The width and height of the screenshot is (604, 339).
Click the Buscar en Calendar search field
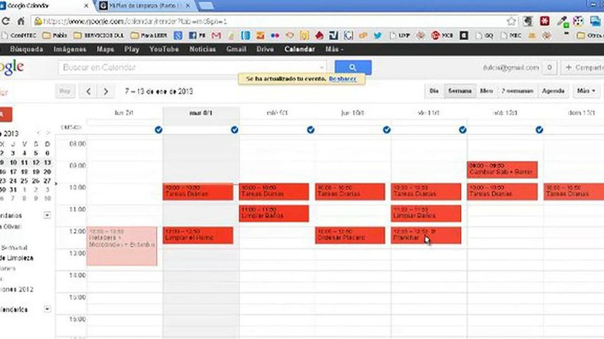192,67
